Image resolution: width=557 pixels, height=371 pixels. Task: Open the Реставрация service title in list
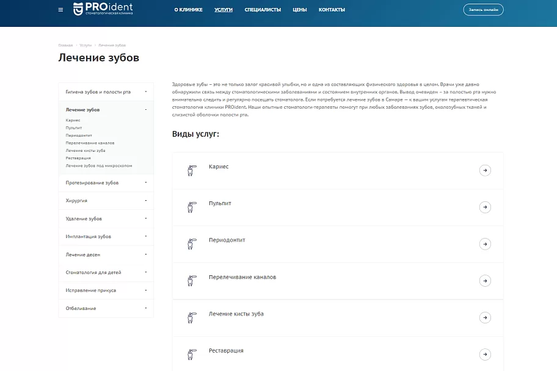point(226,351)
